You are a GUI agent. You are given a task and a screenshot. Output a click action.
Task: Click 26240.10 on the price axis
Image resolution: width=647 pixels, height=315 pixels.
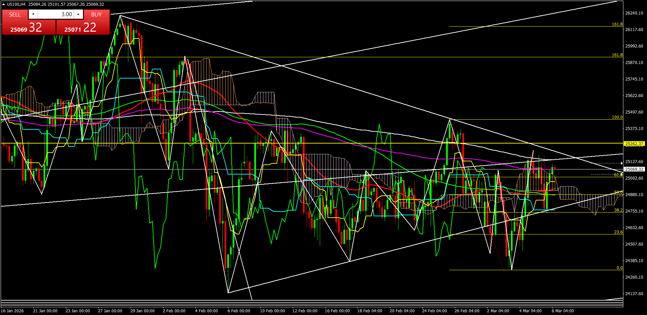click(634, 13)
